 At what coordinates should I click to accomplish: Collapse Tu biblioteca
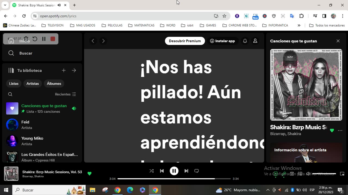tap(25, 70)
